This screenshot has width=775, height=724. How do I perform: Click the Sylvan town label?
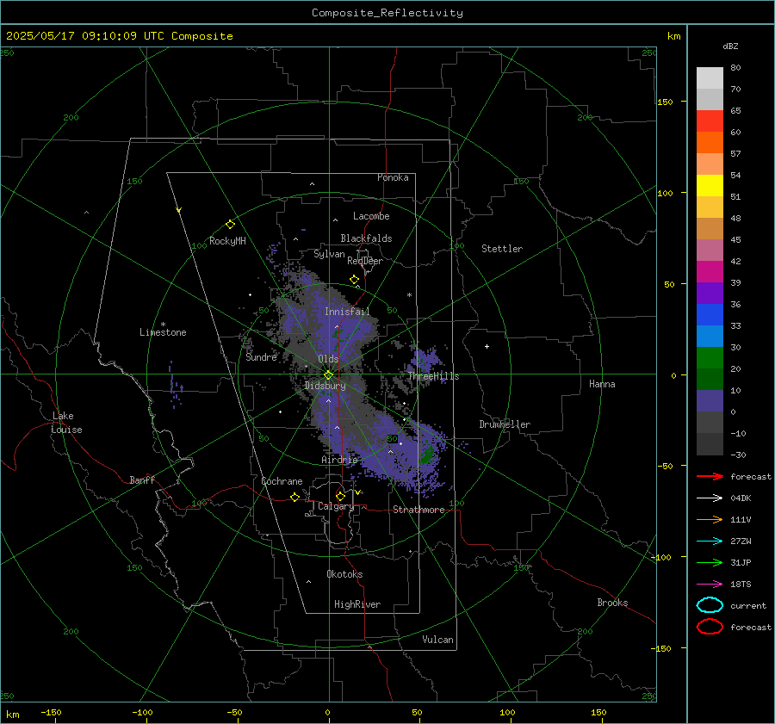[x=329, y=255]
